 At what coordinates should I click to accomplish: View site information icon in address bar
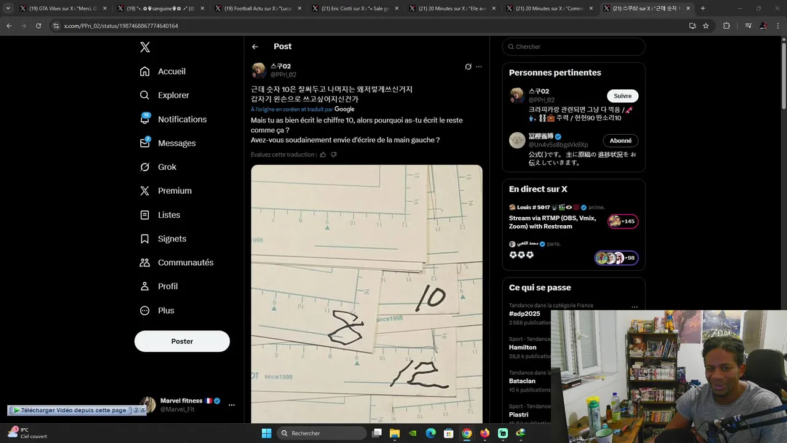pos(56,26)
